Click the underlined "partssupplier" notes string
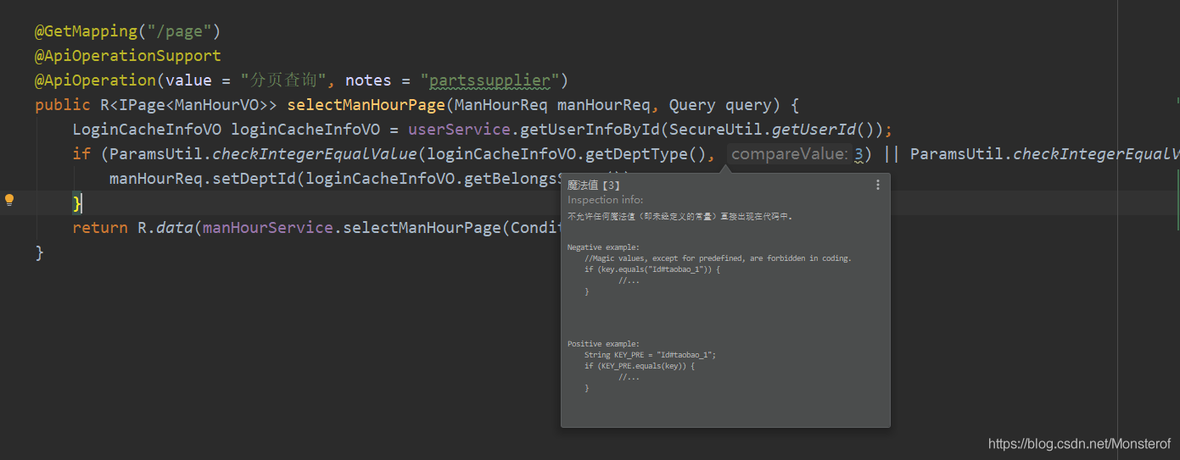The image size is (1180, 460). pyautogui.click(x=490, y=80)
